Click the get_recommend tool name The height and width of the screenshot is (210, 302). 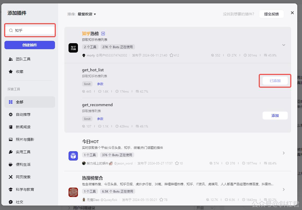point(97,105)
